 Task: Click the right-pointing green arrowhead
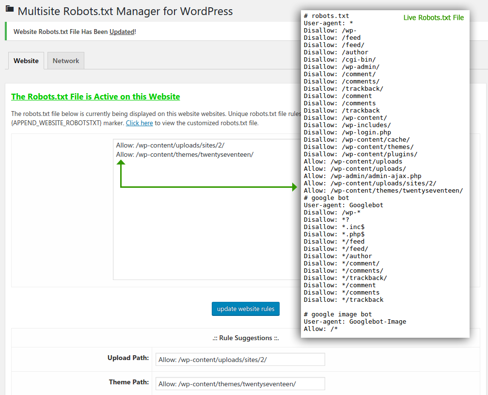294,187
